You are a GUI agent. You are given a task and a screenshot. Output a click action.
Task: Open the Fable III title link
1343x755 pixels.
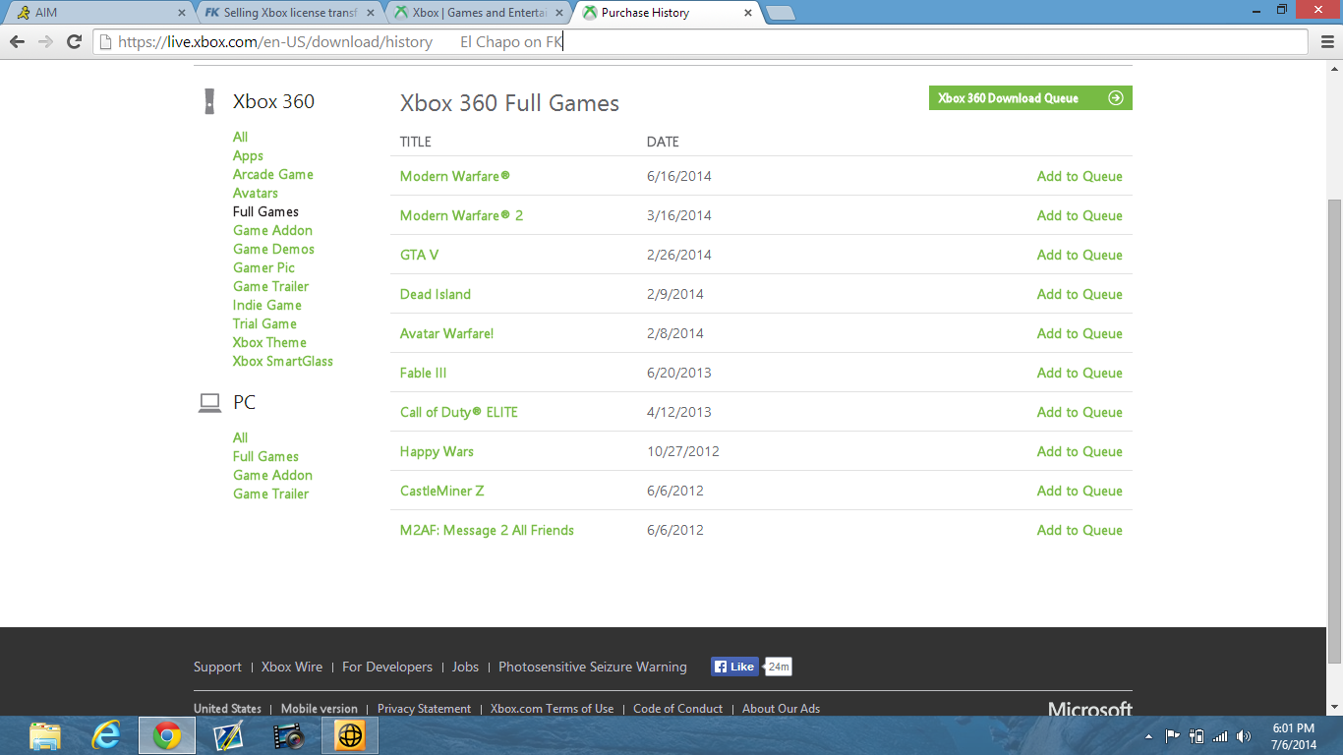pyautogui.click(x=423, y=373)
